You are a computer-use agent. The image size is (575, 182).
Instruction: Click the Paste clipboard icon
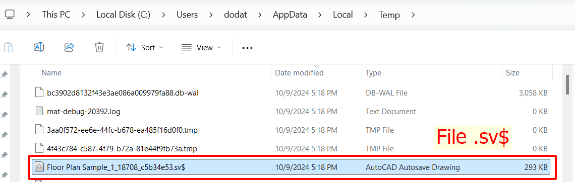[9, 47]
